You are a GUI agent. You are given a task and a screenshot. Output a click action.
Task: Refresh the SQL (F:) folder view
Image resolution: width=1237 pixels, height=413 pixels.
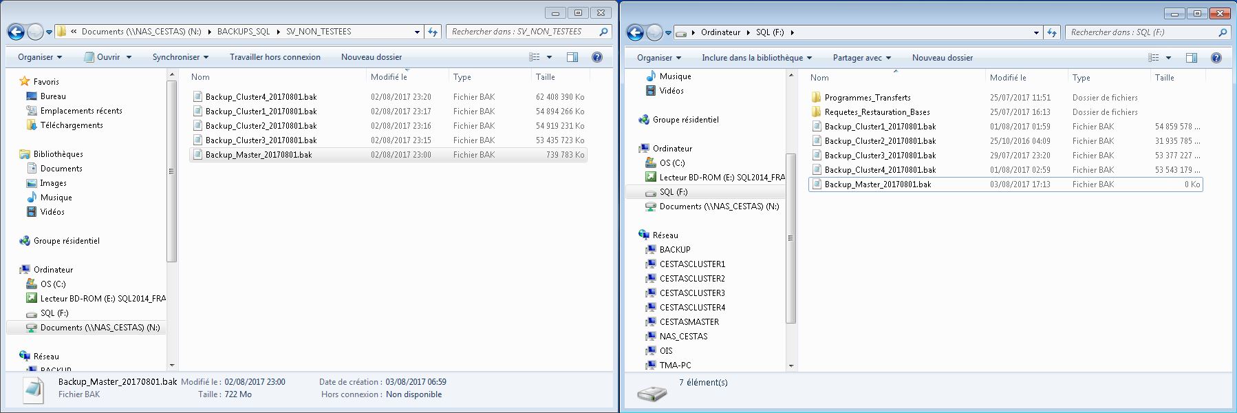[1051, 32]
